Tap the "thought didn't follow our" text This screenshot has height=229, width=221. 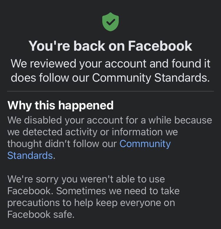tap(62, 144)
